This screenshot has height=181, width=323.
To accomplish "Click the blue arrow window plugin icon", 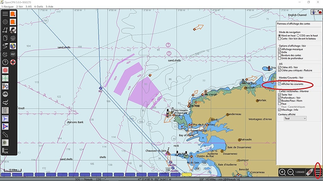I will pyautogui.click(x=5, y=118).
